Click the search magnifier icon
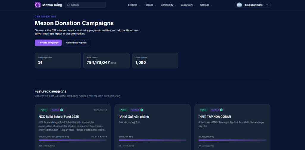Screen dimensions: 305x150 tap(68, 5)
